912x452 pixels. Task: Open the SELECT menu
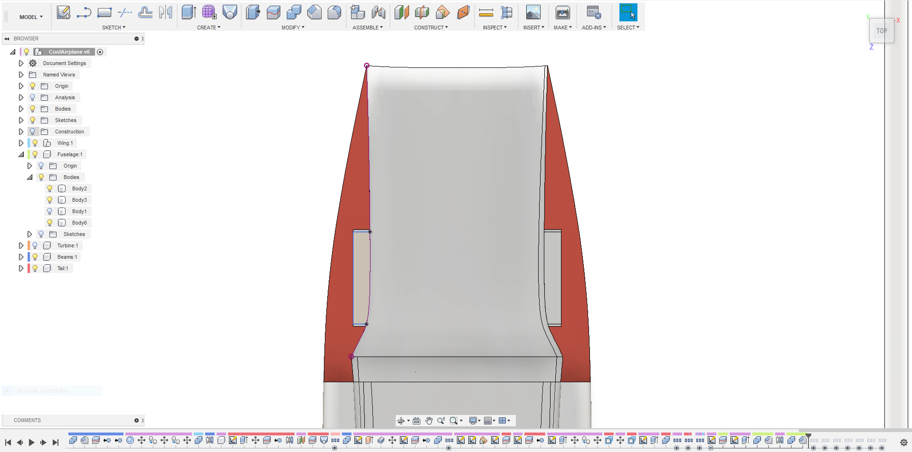pyautogui.click(x=627, y=28)
